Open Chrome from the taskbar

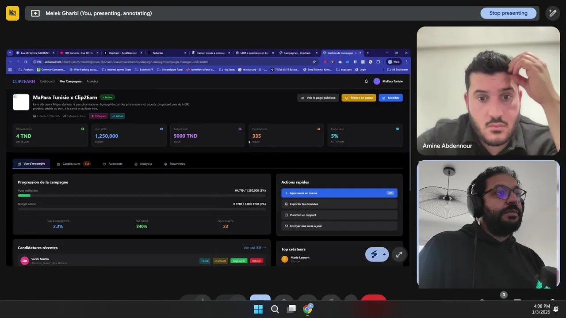[307, 309]
